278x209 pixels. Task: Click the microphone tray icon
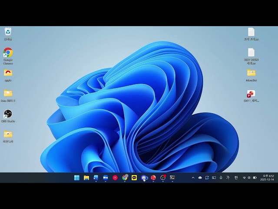click(221, 178)
